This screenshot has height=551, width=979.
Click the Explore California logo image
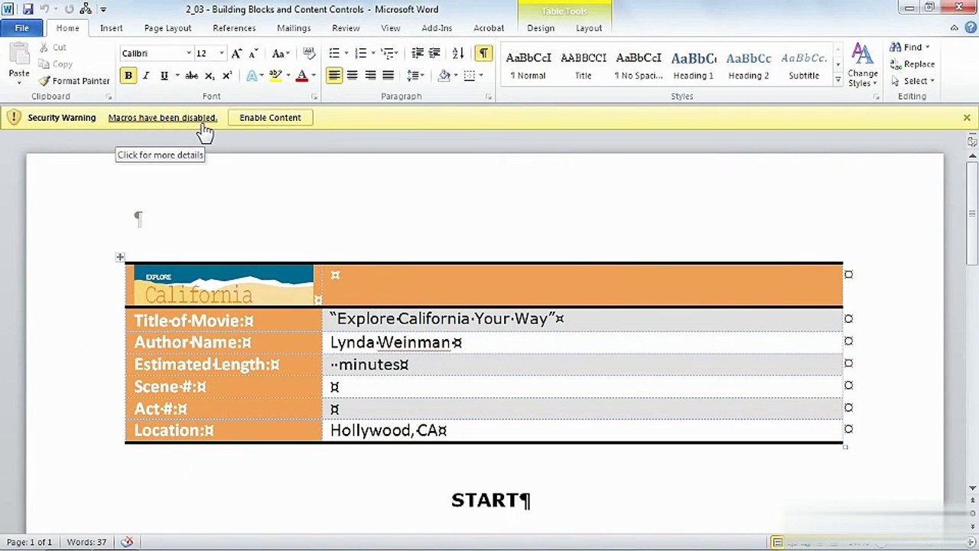(224, 285)
